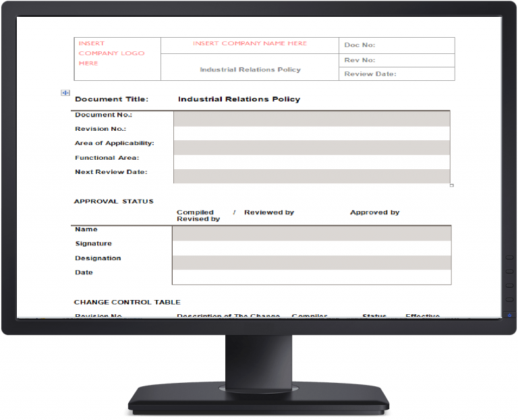Click the Review Date: header cell

(396, 74)
